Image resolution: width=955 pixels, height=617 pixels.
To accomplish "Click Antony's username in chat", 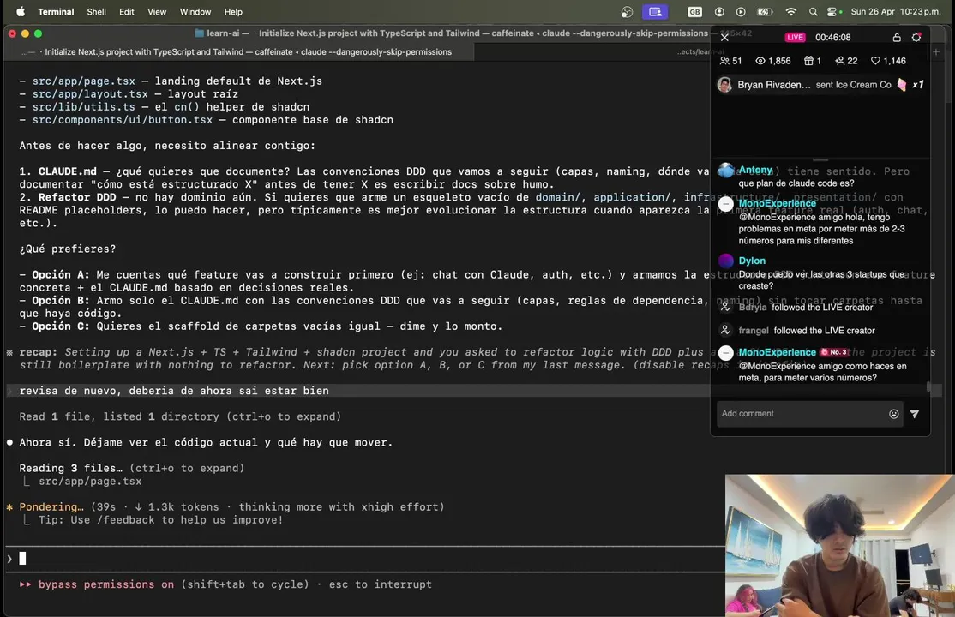I will pyautogui.click(x=755, y=170).
